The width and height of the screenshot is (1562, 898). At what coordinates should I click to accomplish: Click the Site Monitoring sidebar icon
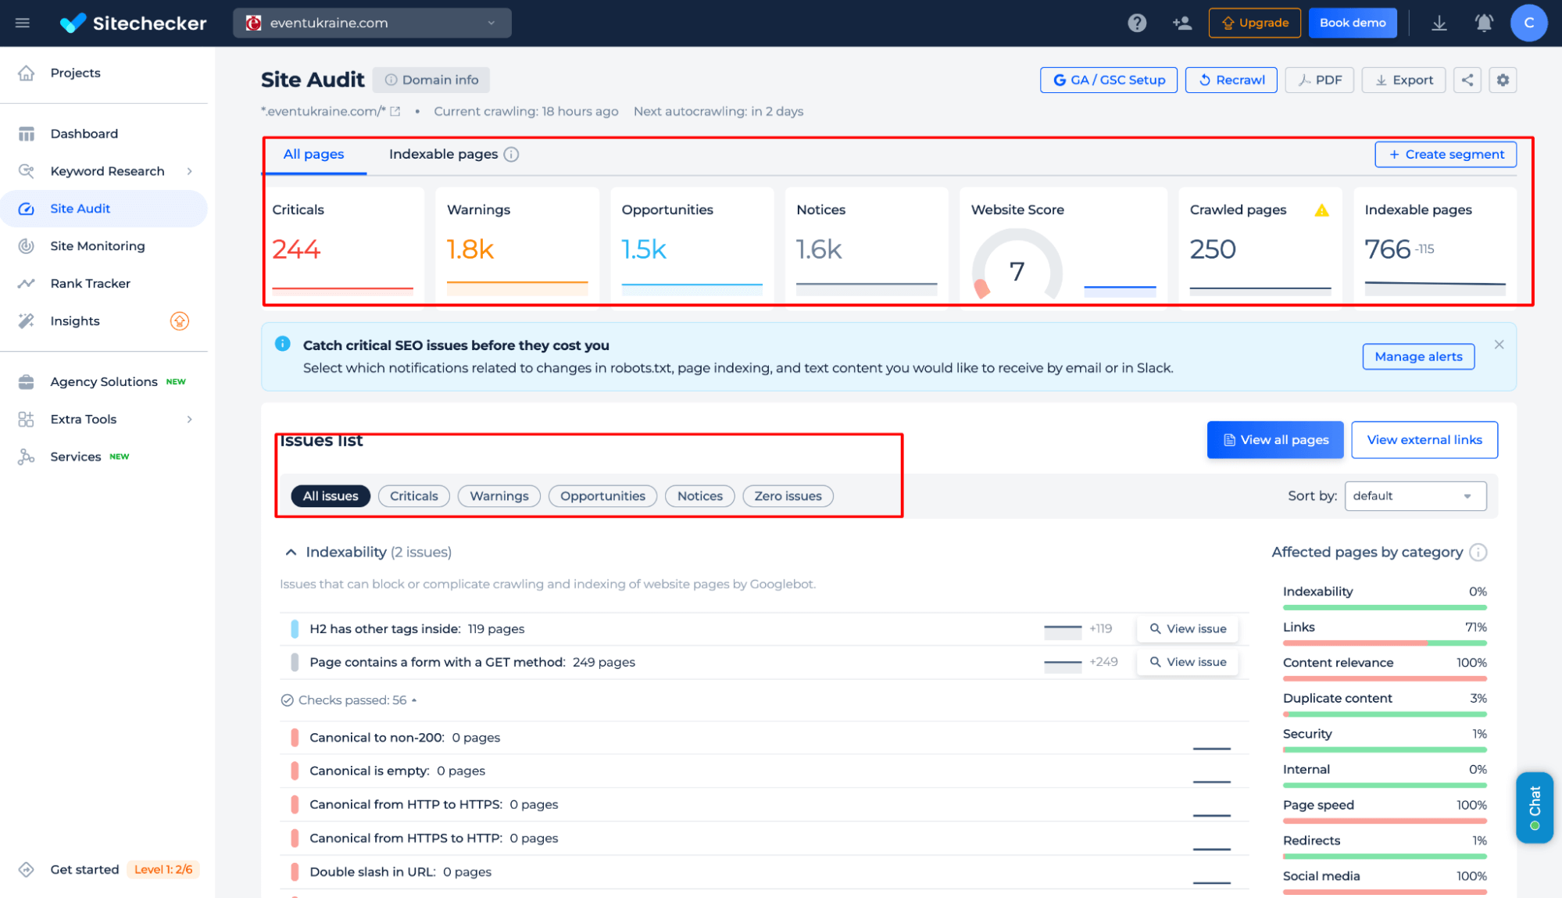pyautogui.click(x=27, y=245)
